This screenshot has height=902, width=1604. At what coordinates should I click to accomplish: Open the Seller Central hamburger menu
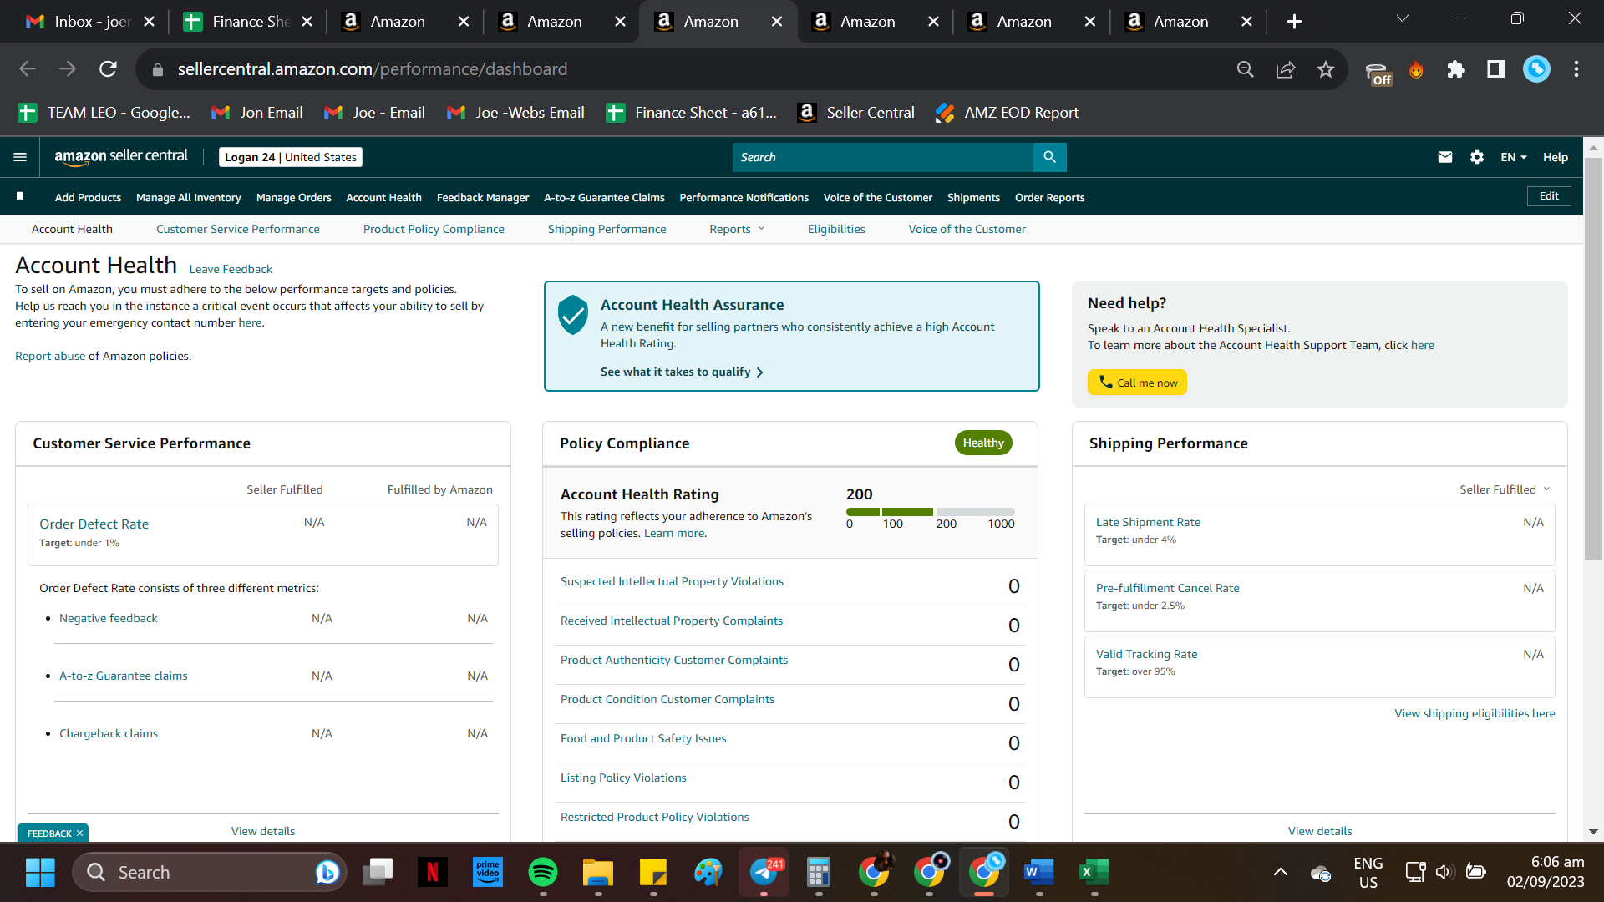click(x=20, y=157)
